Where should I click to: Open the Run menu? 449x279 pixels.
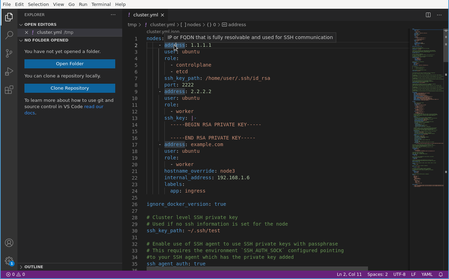83,4
